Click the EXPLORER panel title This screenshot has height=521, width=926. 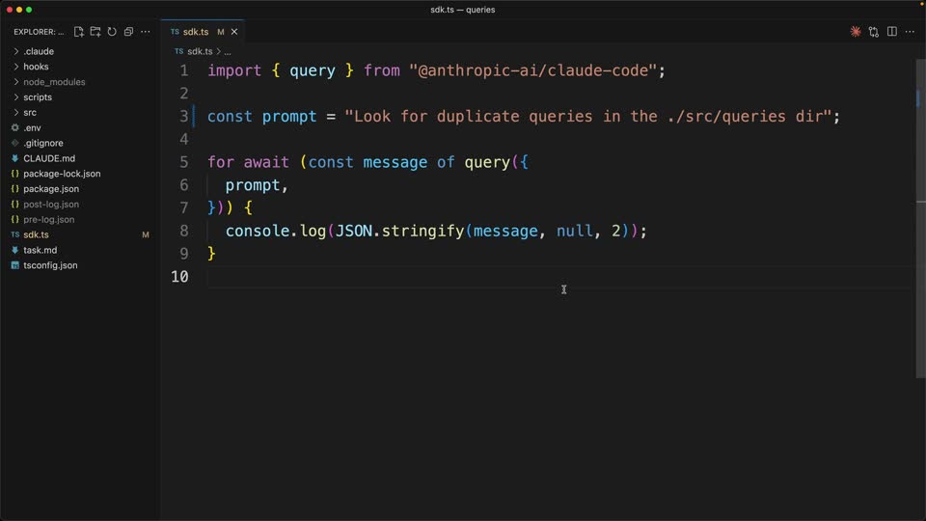[x=39, y=32]
